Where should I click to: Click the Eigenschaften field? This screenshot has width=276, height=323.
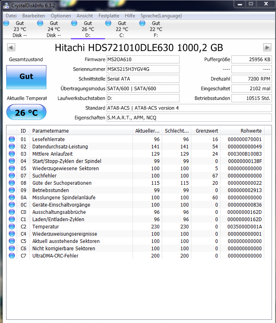tap(189, 118)
